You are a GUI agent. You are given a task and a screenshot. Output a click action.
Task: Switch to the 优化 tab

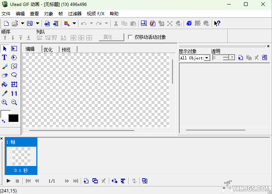50,50
